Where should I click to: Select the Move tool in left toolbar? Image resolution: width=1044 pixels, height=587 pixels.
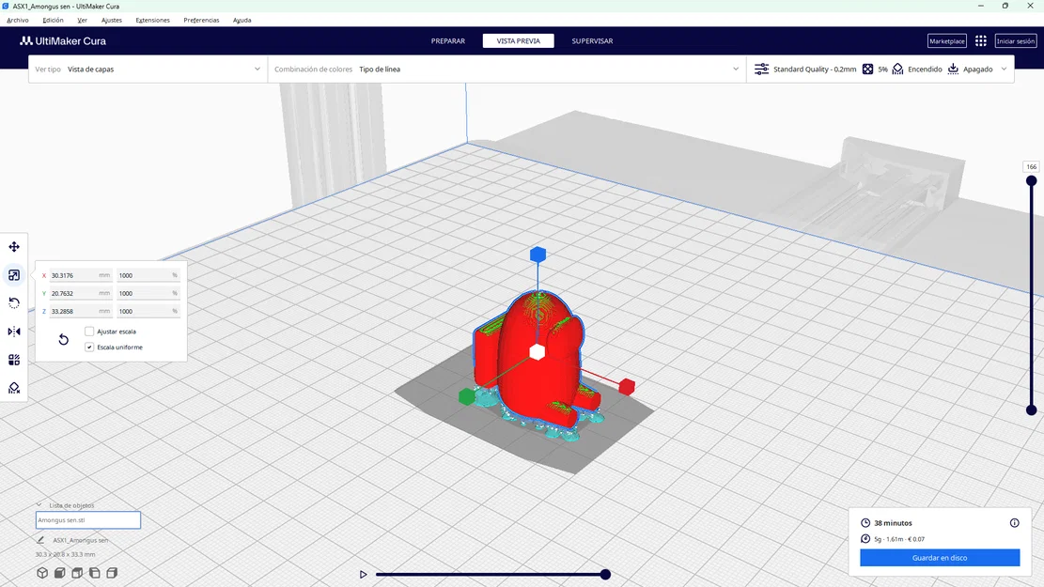click(14, 247)
